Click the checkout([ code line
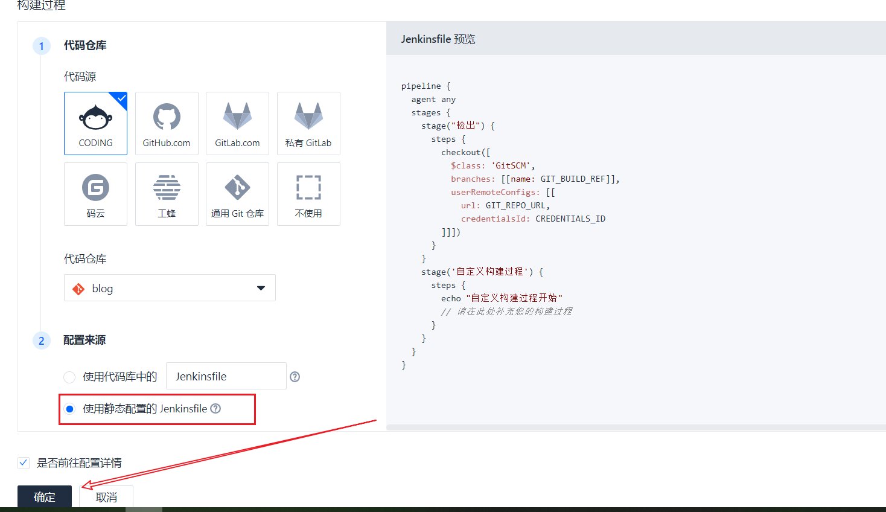Image resolution: width=886 pixels, height=512 pixels. click(x=466, y=152)
